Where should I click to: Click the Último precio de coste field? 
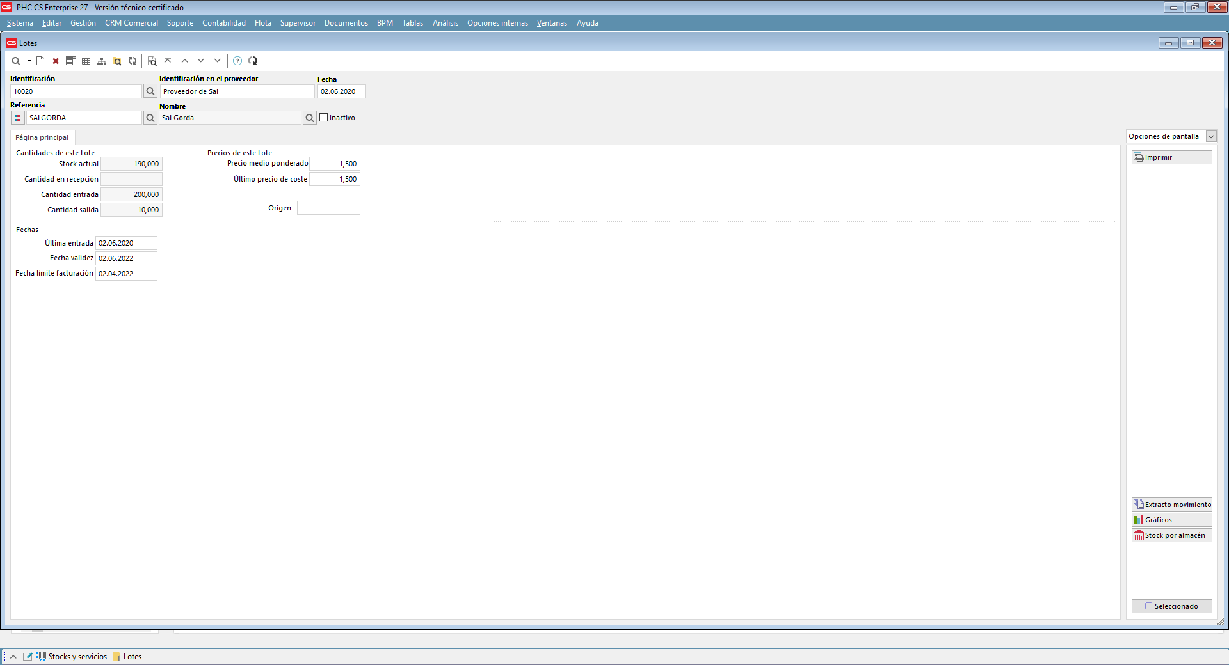click(335, 179)
